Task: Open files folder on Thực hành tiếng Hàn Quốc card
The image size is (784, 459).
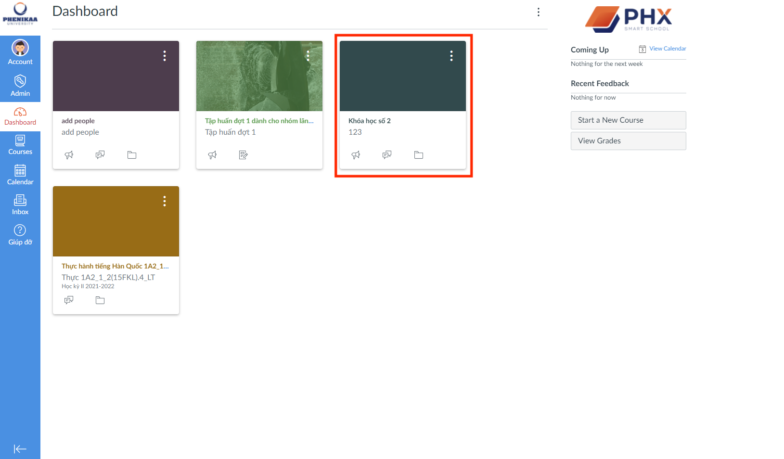Action: point(100,300)
